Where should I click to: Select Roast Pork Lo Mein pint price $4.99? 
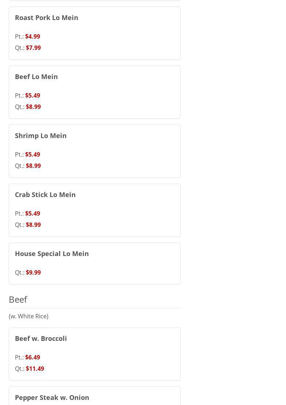tap(32, 36)
